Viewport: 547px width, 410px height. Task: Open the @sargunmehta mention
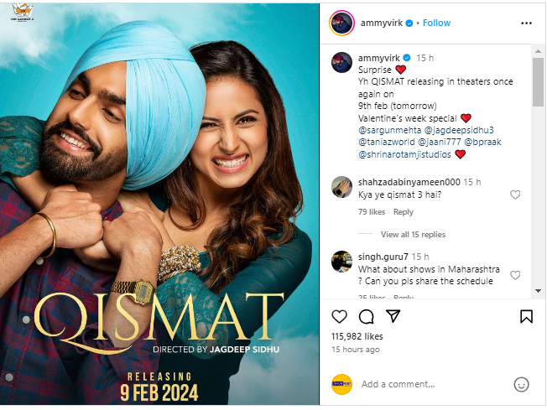click(x=389, y=131)
